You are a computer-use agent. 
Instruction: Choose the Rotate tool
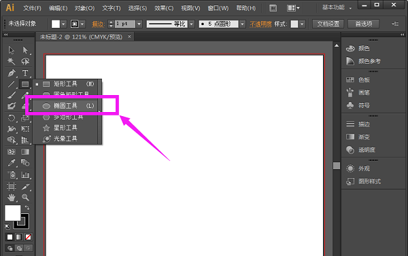(11, 118)
